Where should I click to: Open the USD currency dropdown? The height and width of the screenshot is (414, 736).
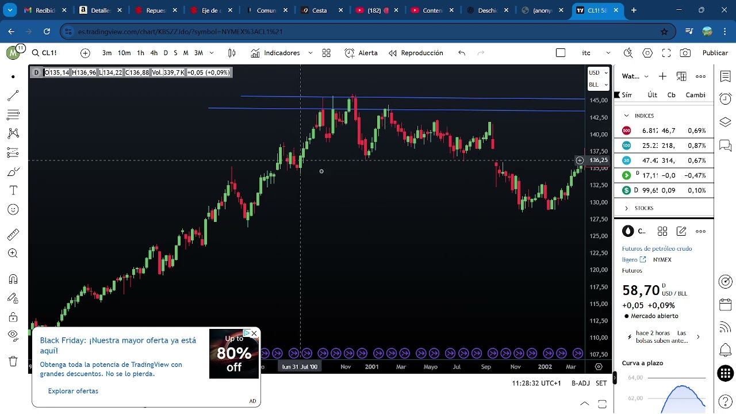click(x=598, y=72)
